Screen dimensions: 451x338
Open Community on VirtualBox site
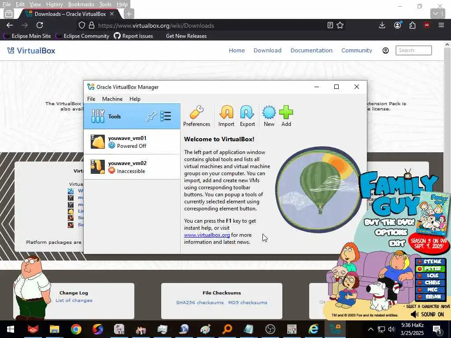coord(357,50)
